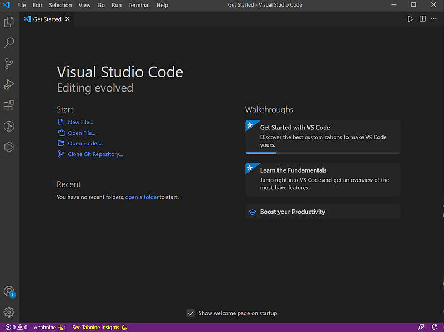Screen dimensions: 444x332
Task: Open the Run and Debug panel
Action: [8, 84]
